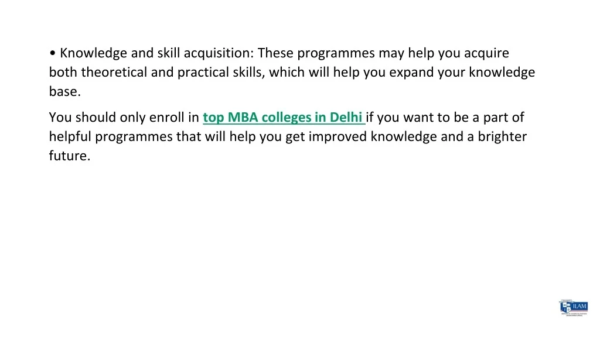Open the top MBA colleges in Delhi link
The image size is (600, 337).
[283, 117]
